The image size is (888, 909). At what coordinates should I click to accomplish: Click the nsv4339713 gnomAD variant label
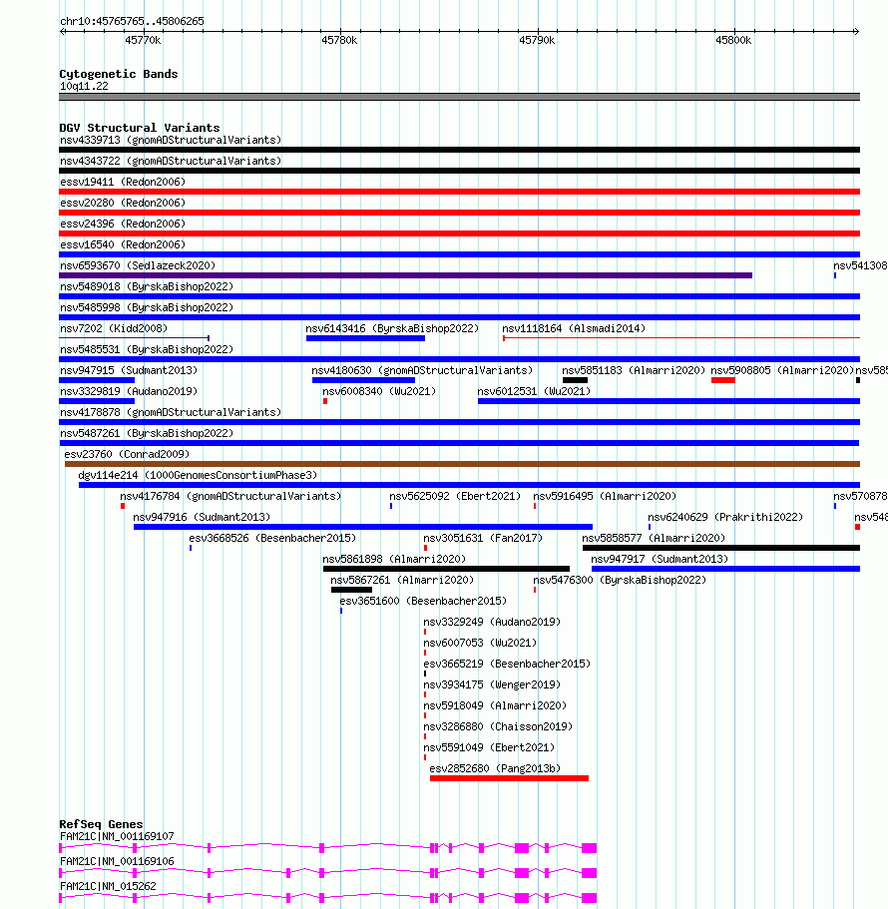[171, 141]
